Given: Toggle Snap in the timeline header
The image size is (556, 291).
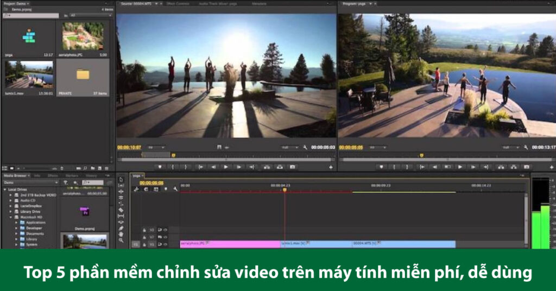Looking at the screenshot, I should tap(146, 189).
